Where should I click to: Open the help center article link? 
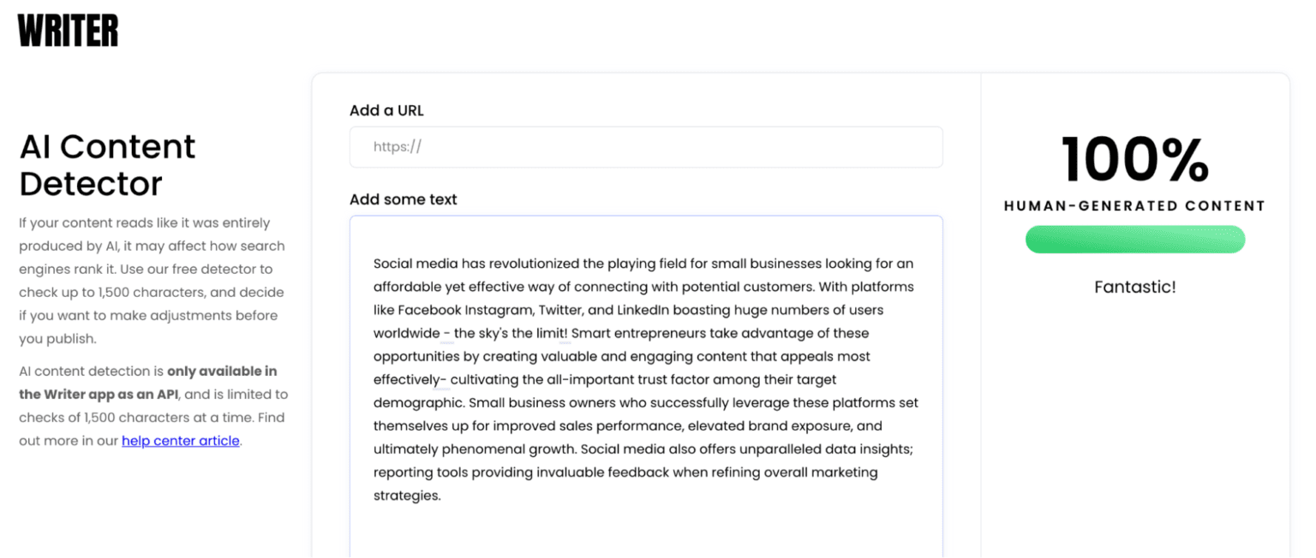coord(180,441)
